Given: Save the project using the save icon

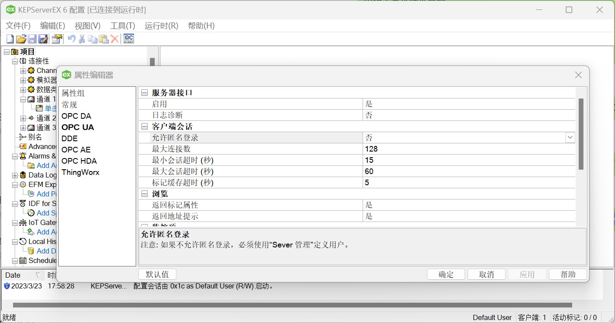Looking at the screenshot, I should [32, 38].
